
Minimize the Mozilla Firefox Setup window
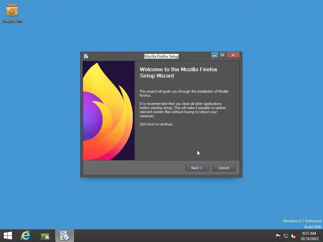pos(214,55)
